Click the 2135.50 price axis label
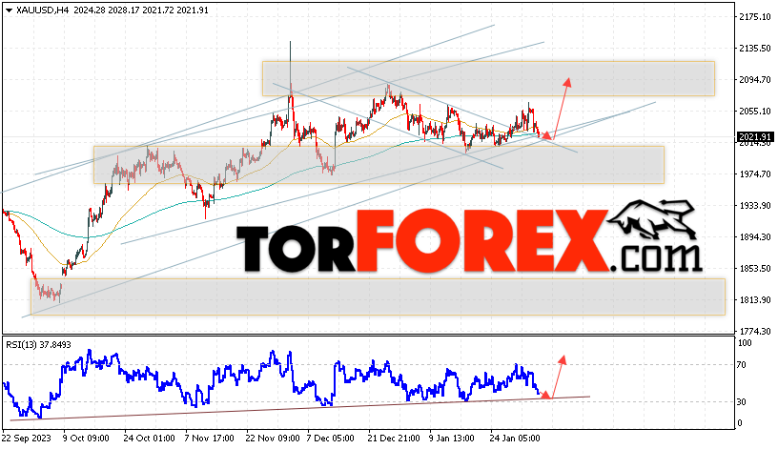 tap(755, 48)
